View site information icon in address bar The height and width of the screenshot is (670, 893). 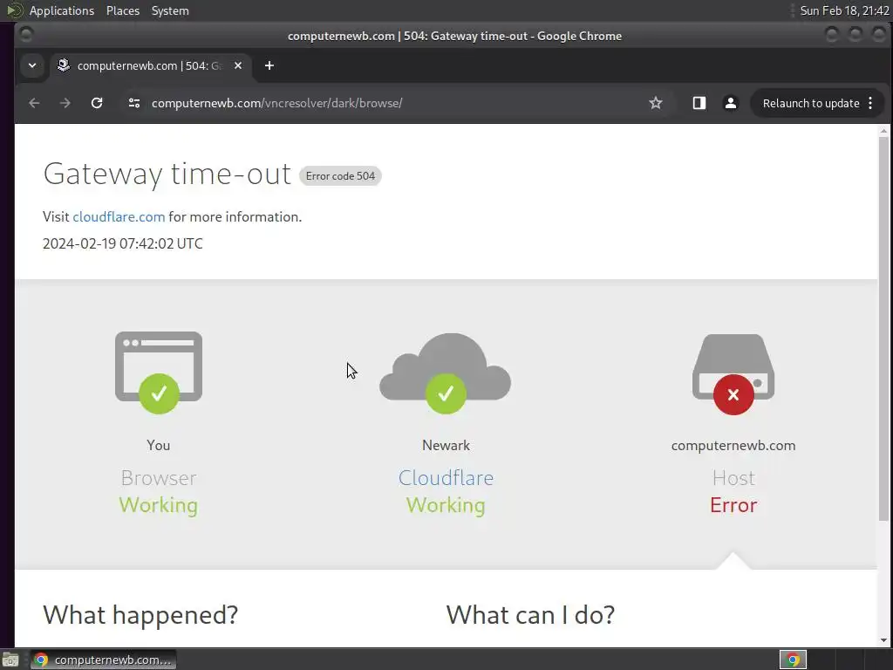coord(134,103)
